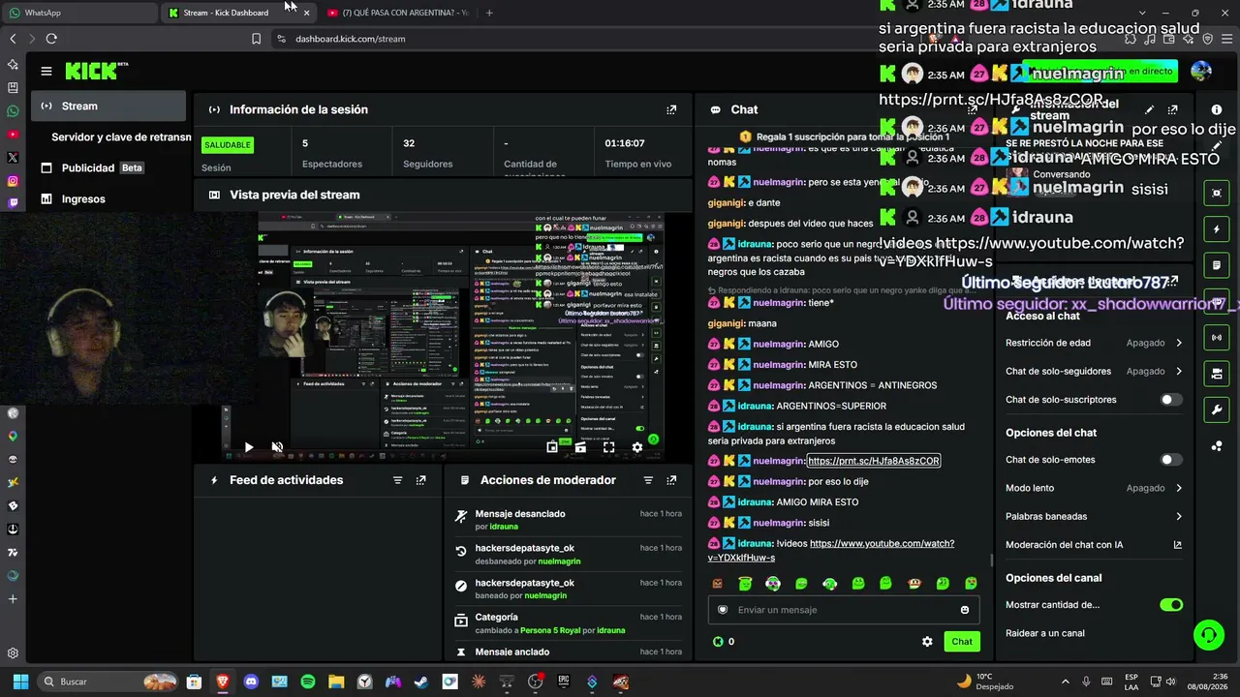Click the Windows taskbar Buscar search box

[109, 682]
